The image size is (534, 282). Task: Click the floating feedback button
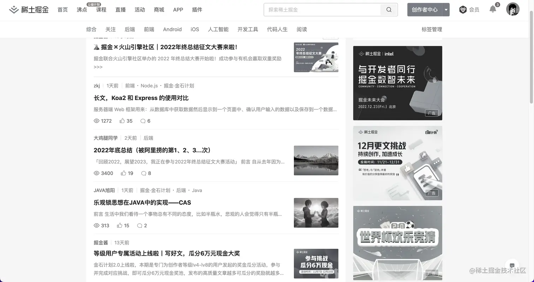point(512,265)
